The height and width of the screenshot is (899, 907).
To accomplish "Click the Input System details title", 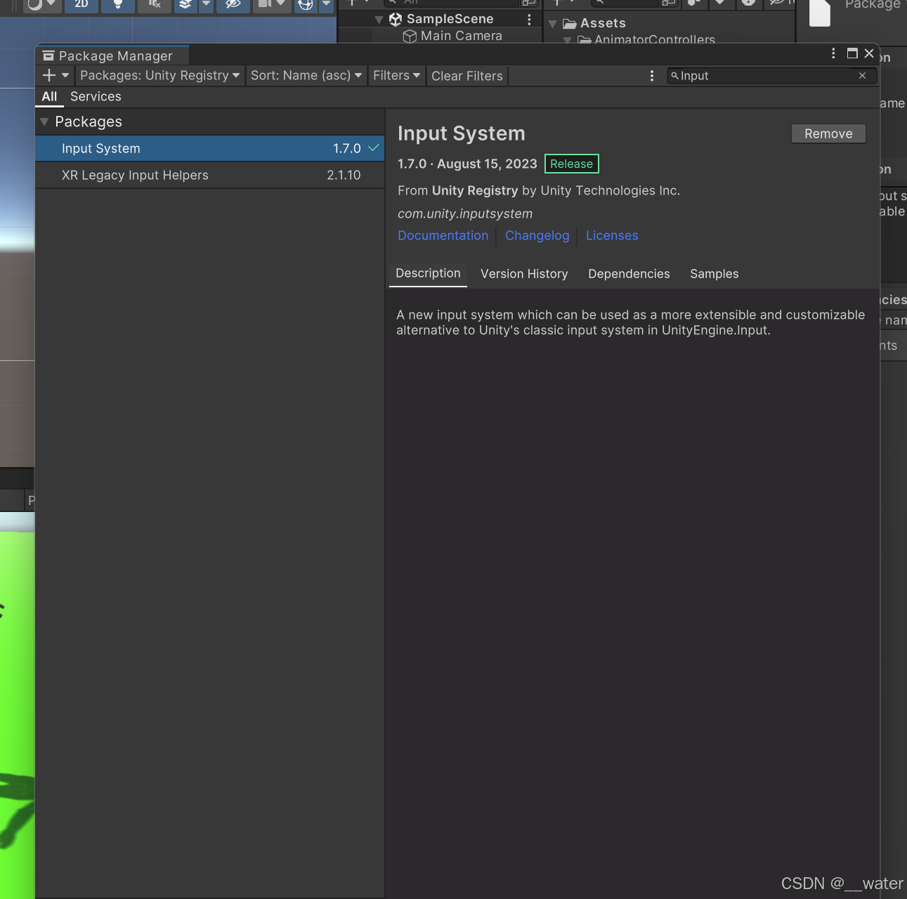I will pyautogui.click(x=462, y=133).
